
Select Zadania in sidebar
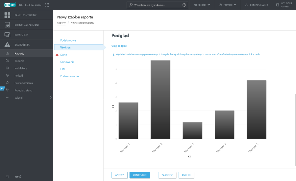27,61
